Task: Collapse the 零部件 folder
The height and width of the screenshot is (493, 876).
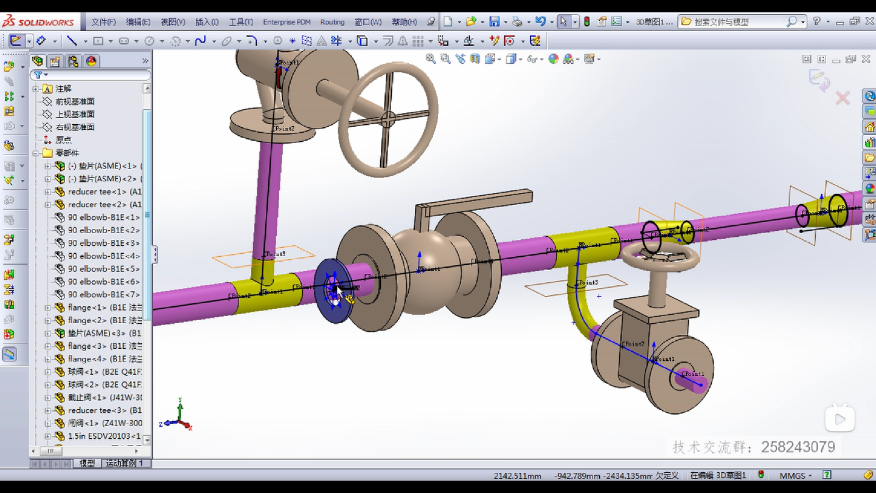Action: coord(36,153)
